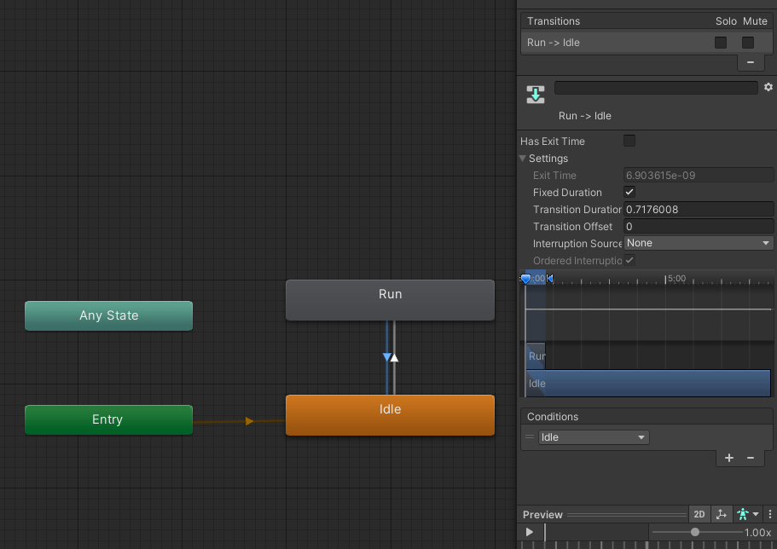The image size is (777, 549).
Task: Click the preview pivot/axes icon
Action: tap(722, 514)
